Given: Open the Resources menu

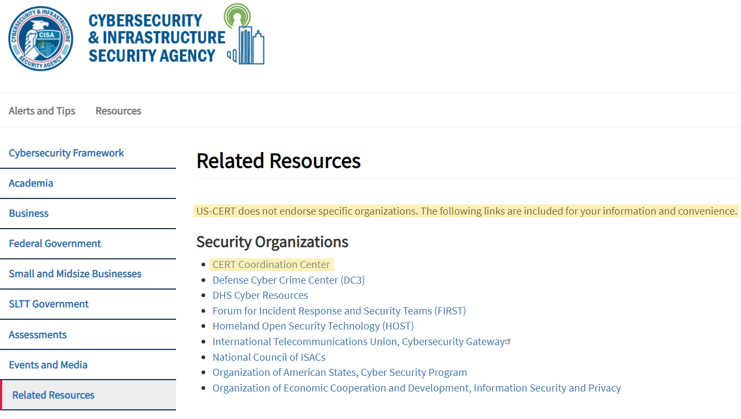Looking at the screenshot, I should (x=118, y=111).
